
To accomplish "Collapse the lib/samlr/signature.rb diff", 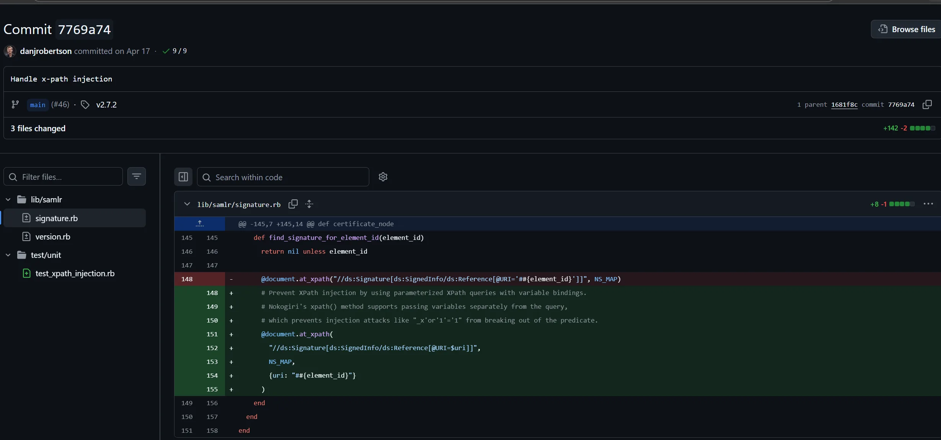I will pyautogui.click(x=187, y=204).
